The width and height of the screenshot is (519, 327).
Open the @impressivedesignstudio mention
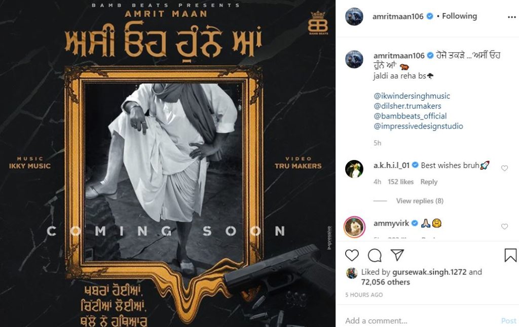pyautogui.click(x=418, y=126)
